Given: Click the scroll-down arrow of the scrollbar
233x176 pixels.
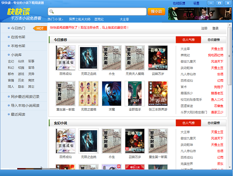Looking at the screenshot, I should [x=230, y=167].
